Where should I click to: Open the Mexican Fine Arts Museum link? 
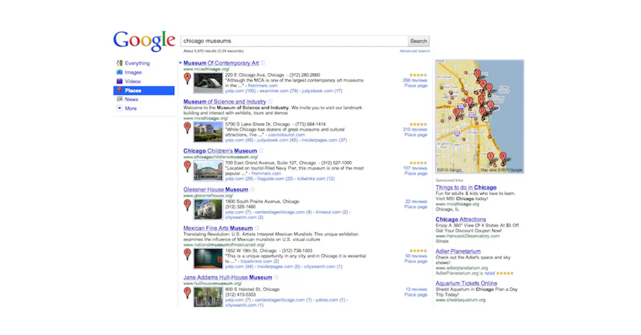pyautogui.click(x=218, y=228)
